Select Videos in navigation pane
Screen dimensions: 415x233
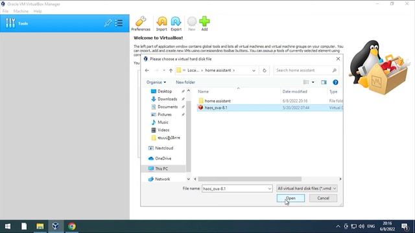click(x=163, y=130)
